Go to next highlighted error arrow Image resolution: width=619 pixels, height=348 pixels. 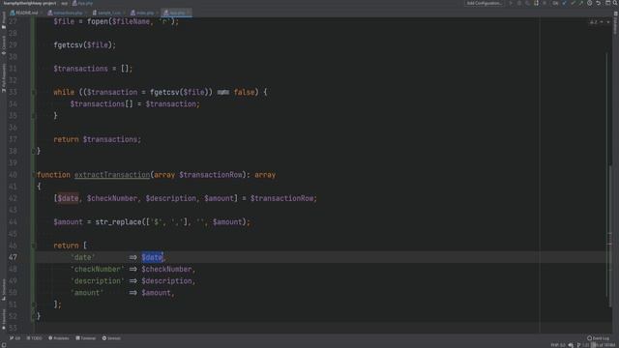tap(608, 22)
